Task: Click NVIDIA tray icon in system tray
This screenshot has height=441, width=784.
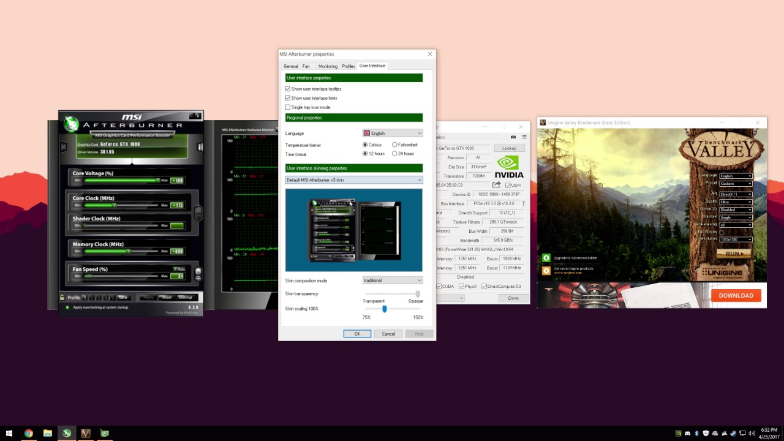Action: tap(678, 434)
